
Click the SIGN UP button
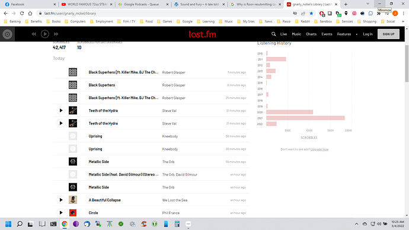pyautogui.click(x=388, y=34)
